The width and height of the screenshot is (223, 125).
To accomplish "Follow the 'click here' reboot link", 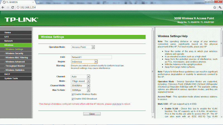I will click(117, 104).
